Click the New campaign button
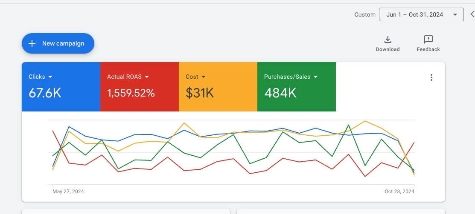The height and width of the screenshot is (214, 475). pyautogui.click(x=58, y=43)
